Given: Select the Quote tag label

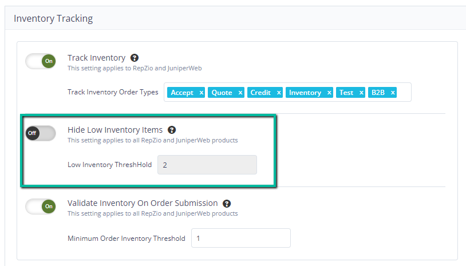Looking at the screenshot, I should pos(222,93).
